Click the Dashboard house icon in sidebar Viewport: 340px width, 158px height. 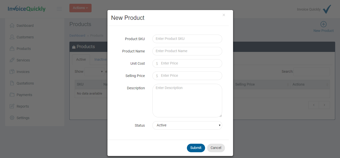(12, 26)
